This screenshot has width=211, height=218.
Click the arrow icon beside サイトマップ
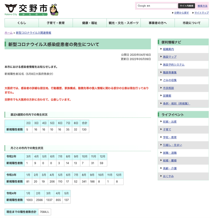[x=193, y=13]
